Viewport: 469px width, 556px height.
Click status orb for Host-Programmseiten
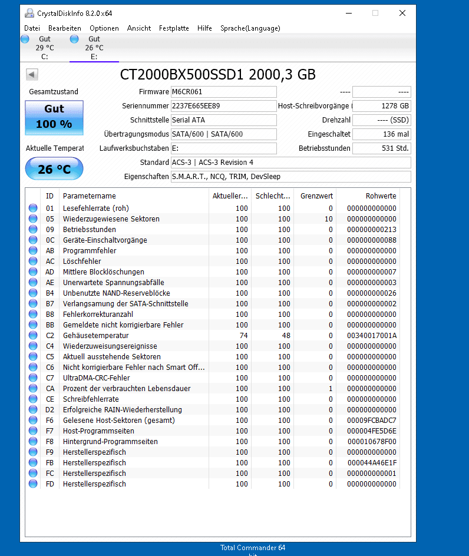pyautogui.click(x=33, y=431)
